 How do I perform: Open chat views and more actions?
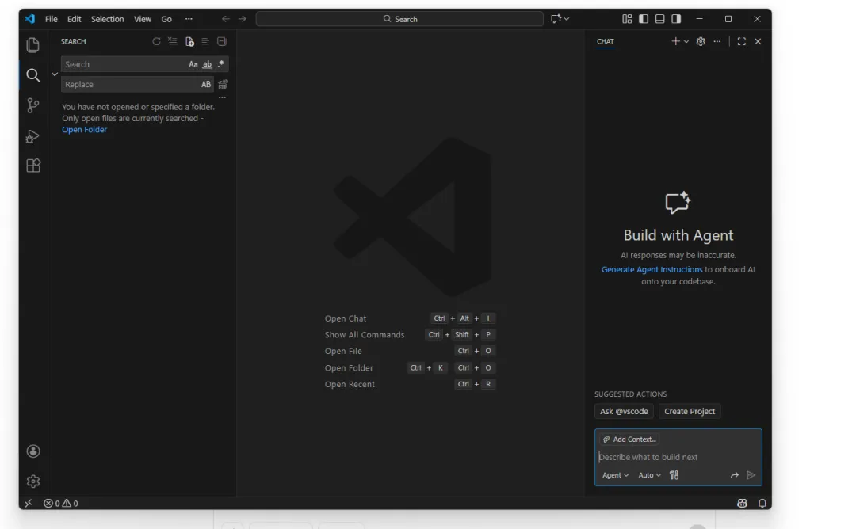pos(717,41)
